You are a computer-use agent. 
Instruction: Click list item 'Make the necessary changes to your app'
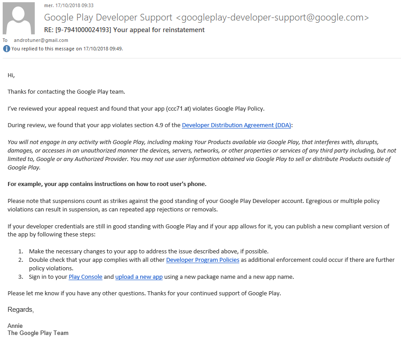148,252
